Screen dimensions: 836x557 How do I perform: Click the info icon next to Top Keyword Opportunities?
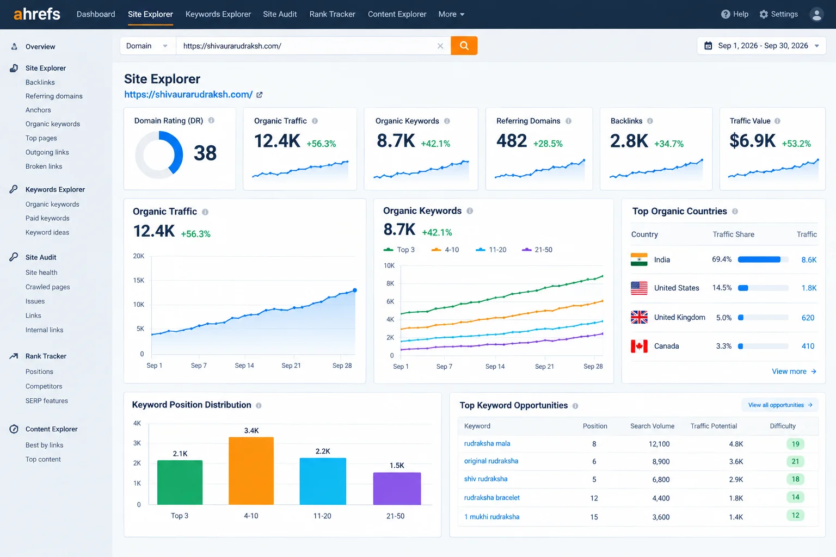point(575,406)
